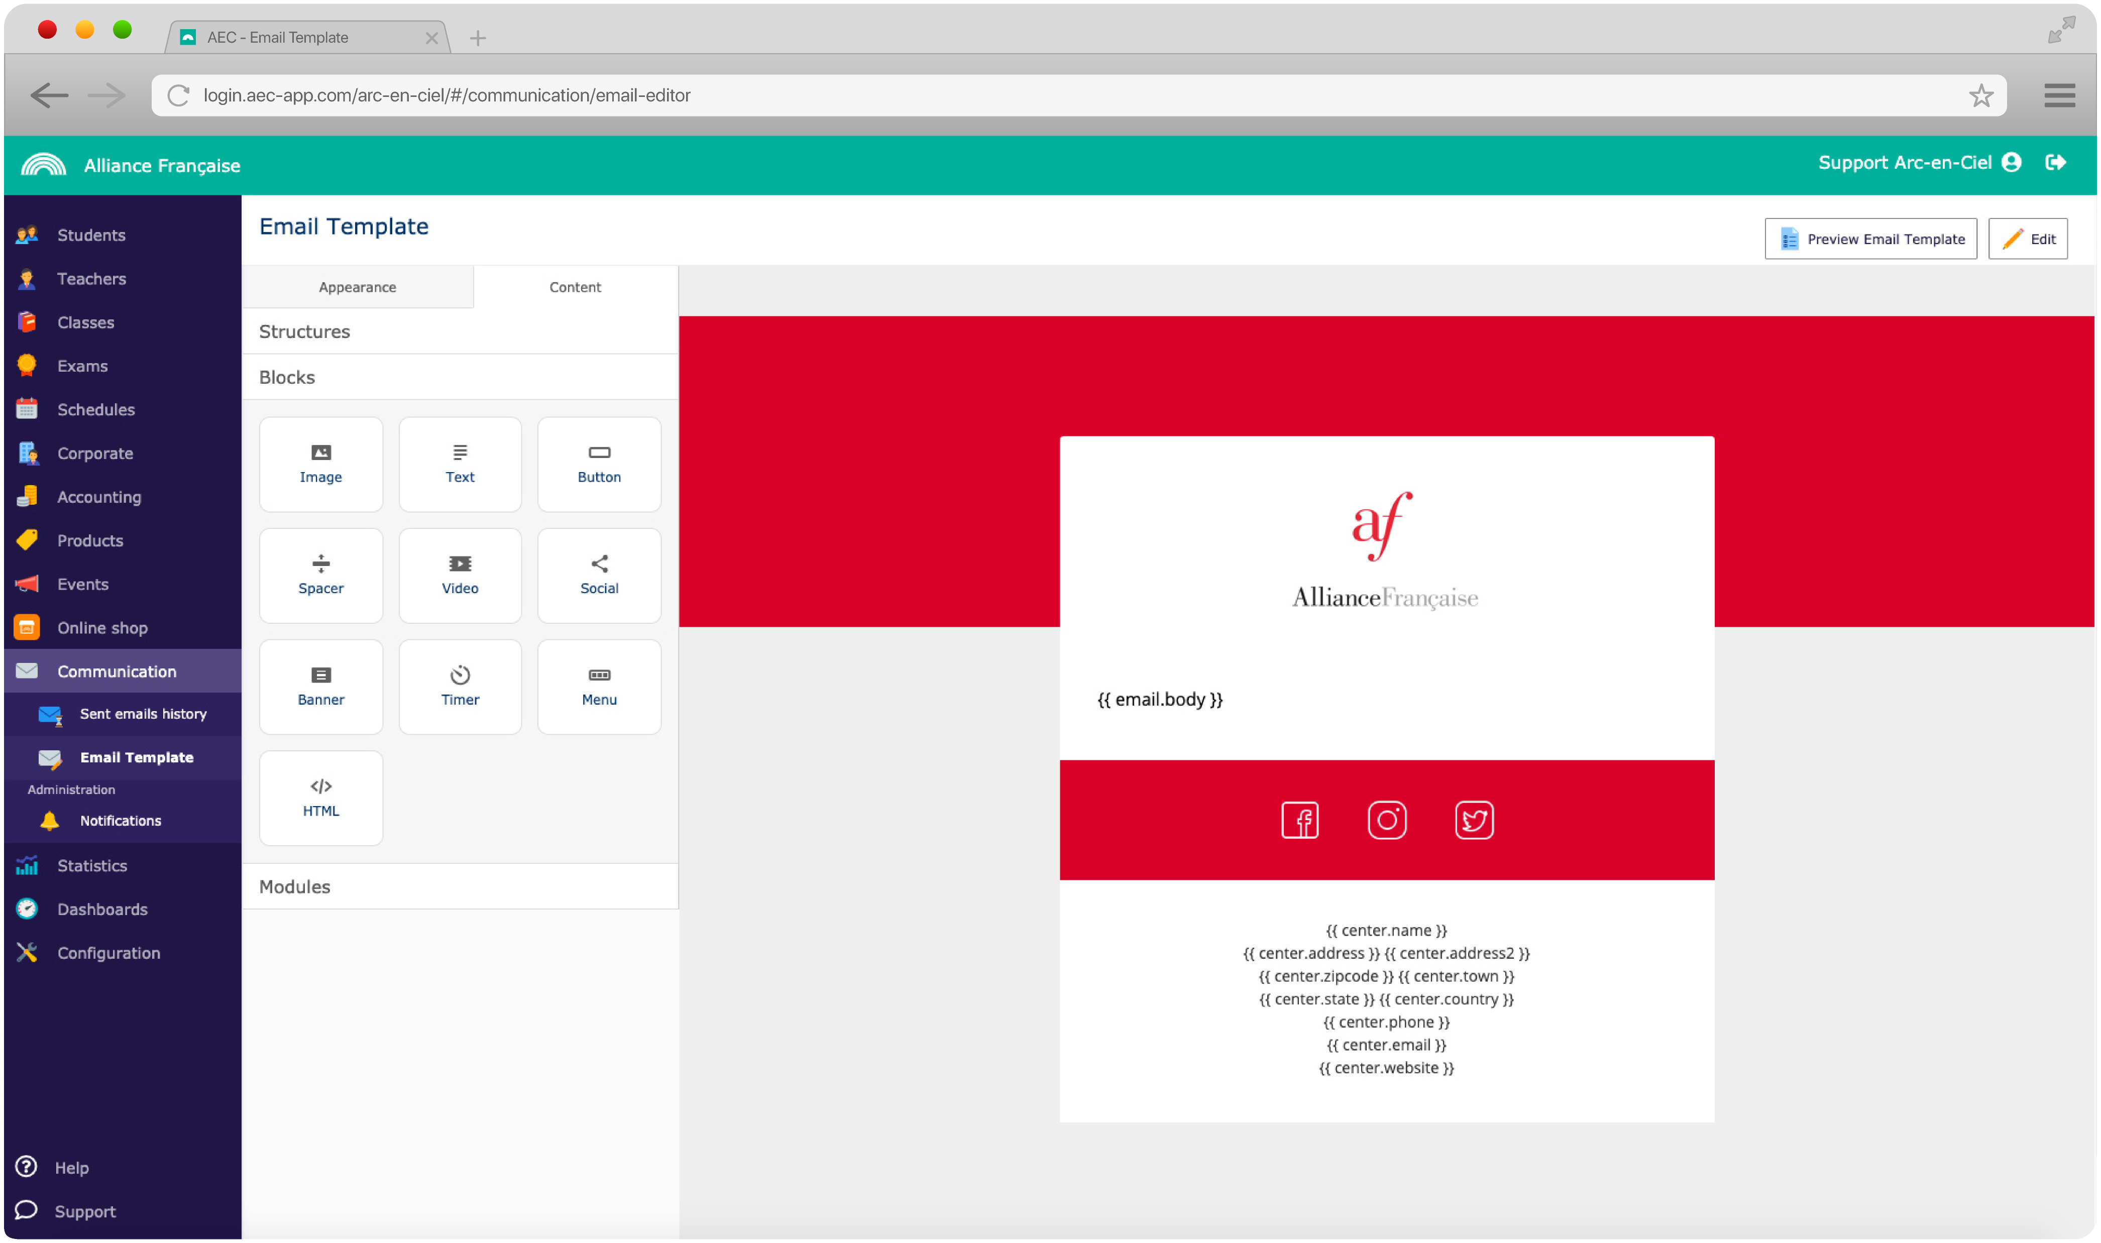2101x1243 pixels.
Task: Click the {{ center.email }} footer line
Action: pos(1386,1045)
